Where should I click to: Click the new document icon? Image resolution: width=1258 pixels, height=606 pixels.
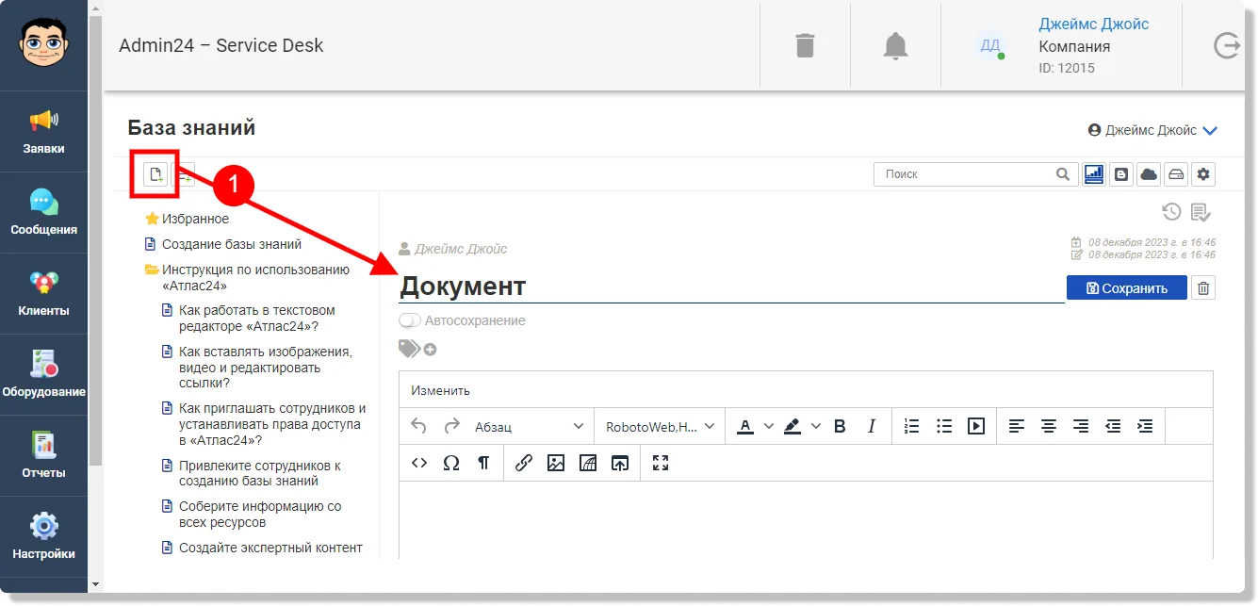(155, 174)
